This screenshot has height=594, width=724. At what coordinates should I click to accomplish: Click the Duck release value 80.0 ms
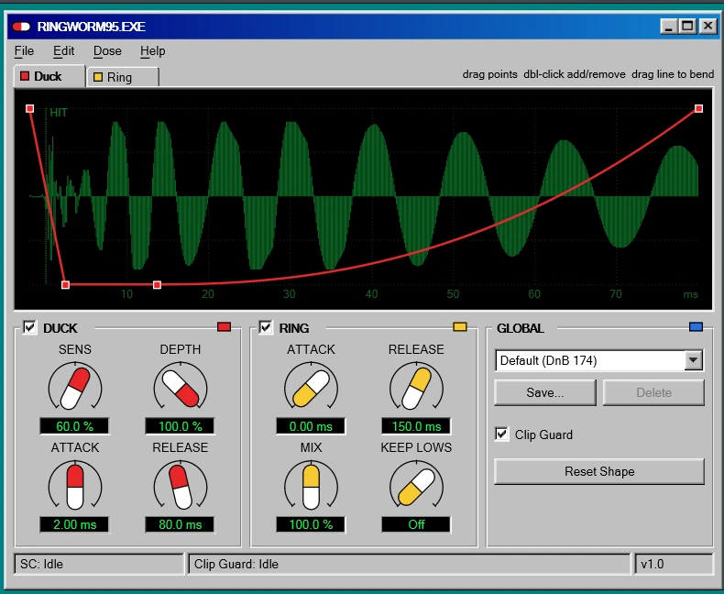click(x=180, y=524)
